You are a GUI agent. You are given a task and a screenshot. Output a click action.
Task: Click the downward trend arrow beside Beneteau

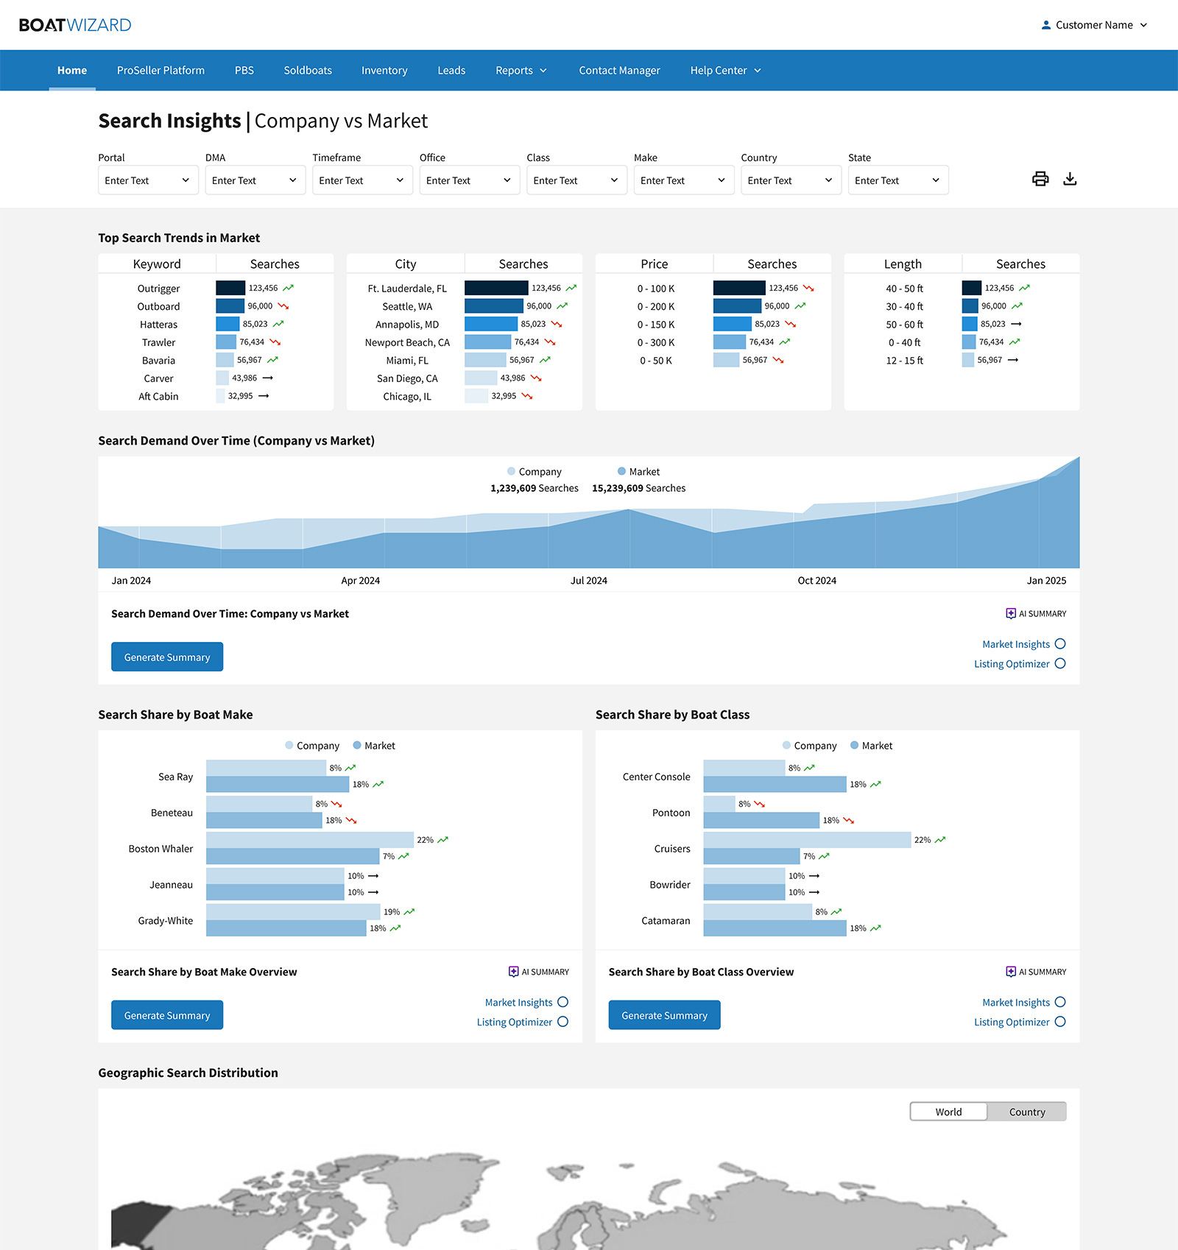point(337,803)
